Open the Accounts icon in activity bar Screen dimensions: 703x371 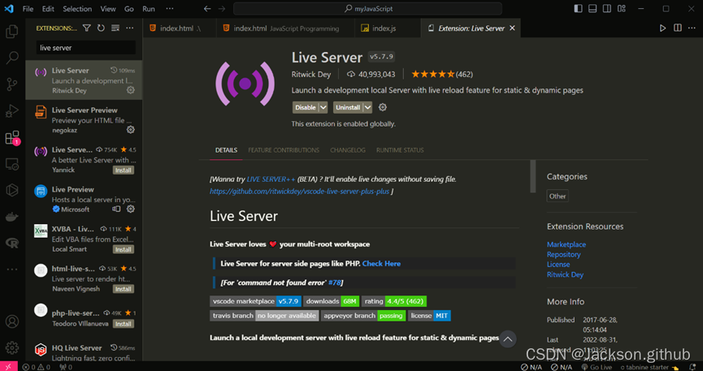pos(12,321)
